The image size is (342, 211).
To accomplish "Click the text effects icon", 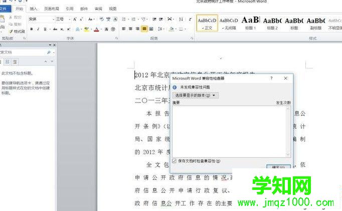I will point(77,29).
